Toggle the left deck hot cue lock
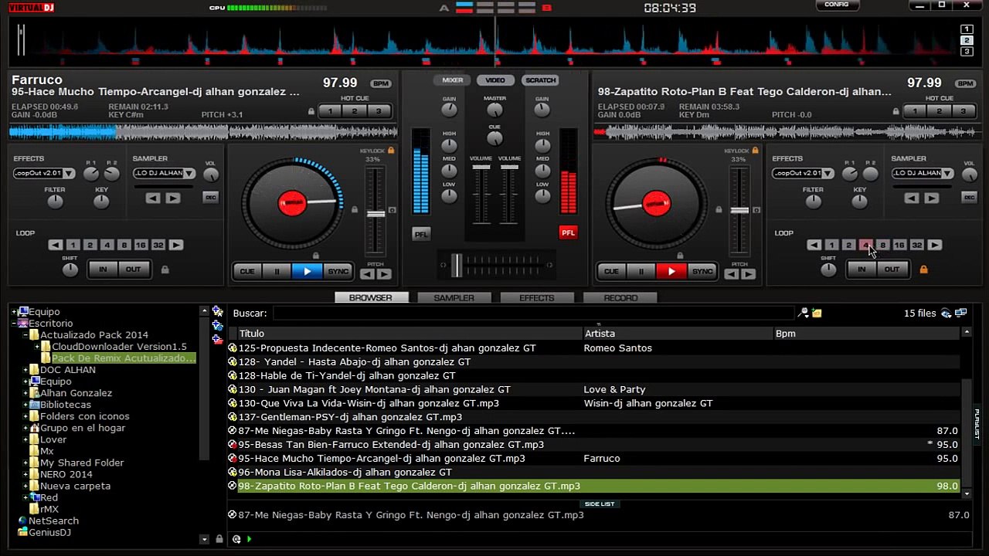This screenshot has height=556, width=989. (x=311, y=112)
